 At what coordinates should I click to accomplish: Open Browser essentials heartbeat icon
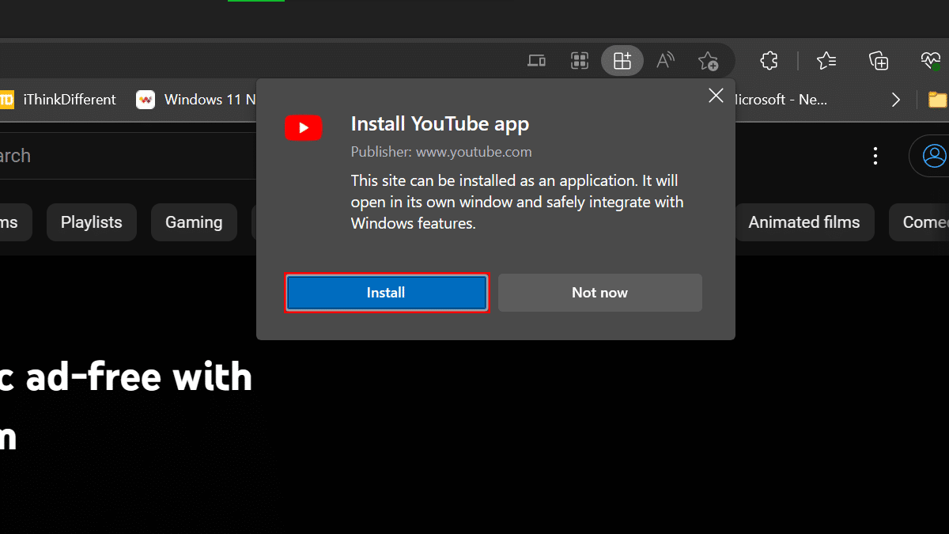[930, 61]
